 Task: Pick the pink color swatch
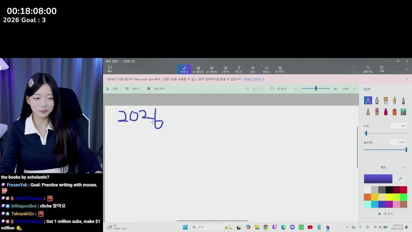396,204
